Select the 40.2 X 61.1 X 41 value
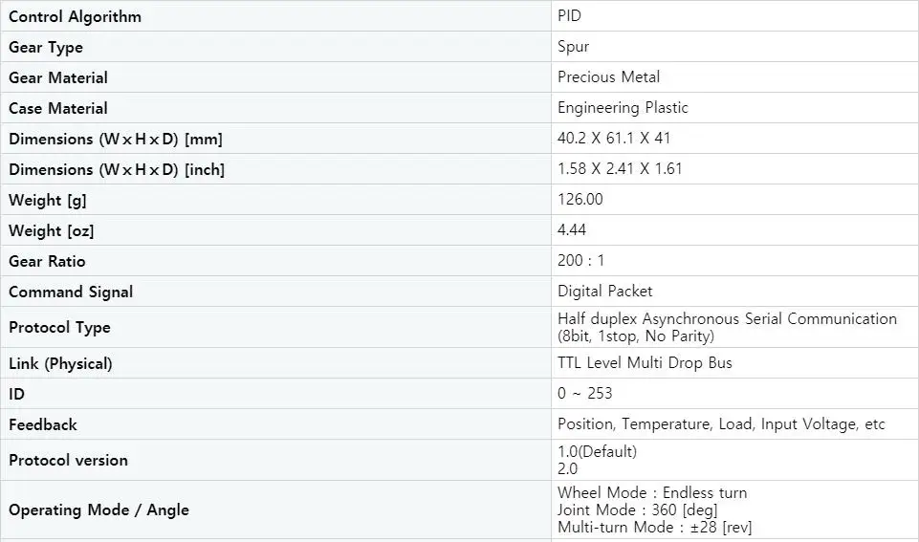The height and width of the screenshot is (542, 919). pyautogui.click(x=614, y=138)
